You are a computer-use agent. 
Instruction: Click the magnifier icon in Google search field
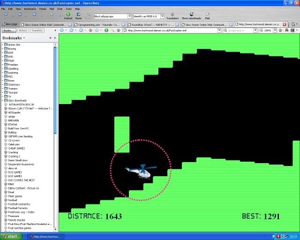coord(225,30)
